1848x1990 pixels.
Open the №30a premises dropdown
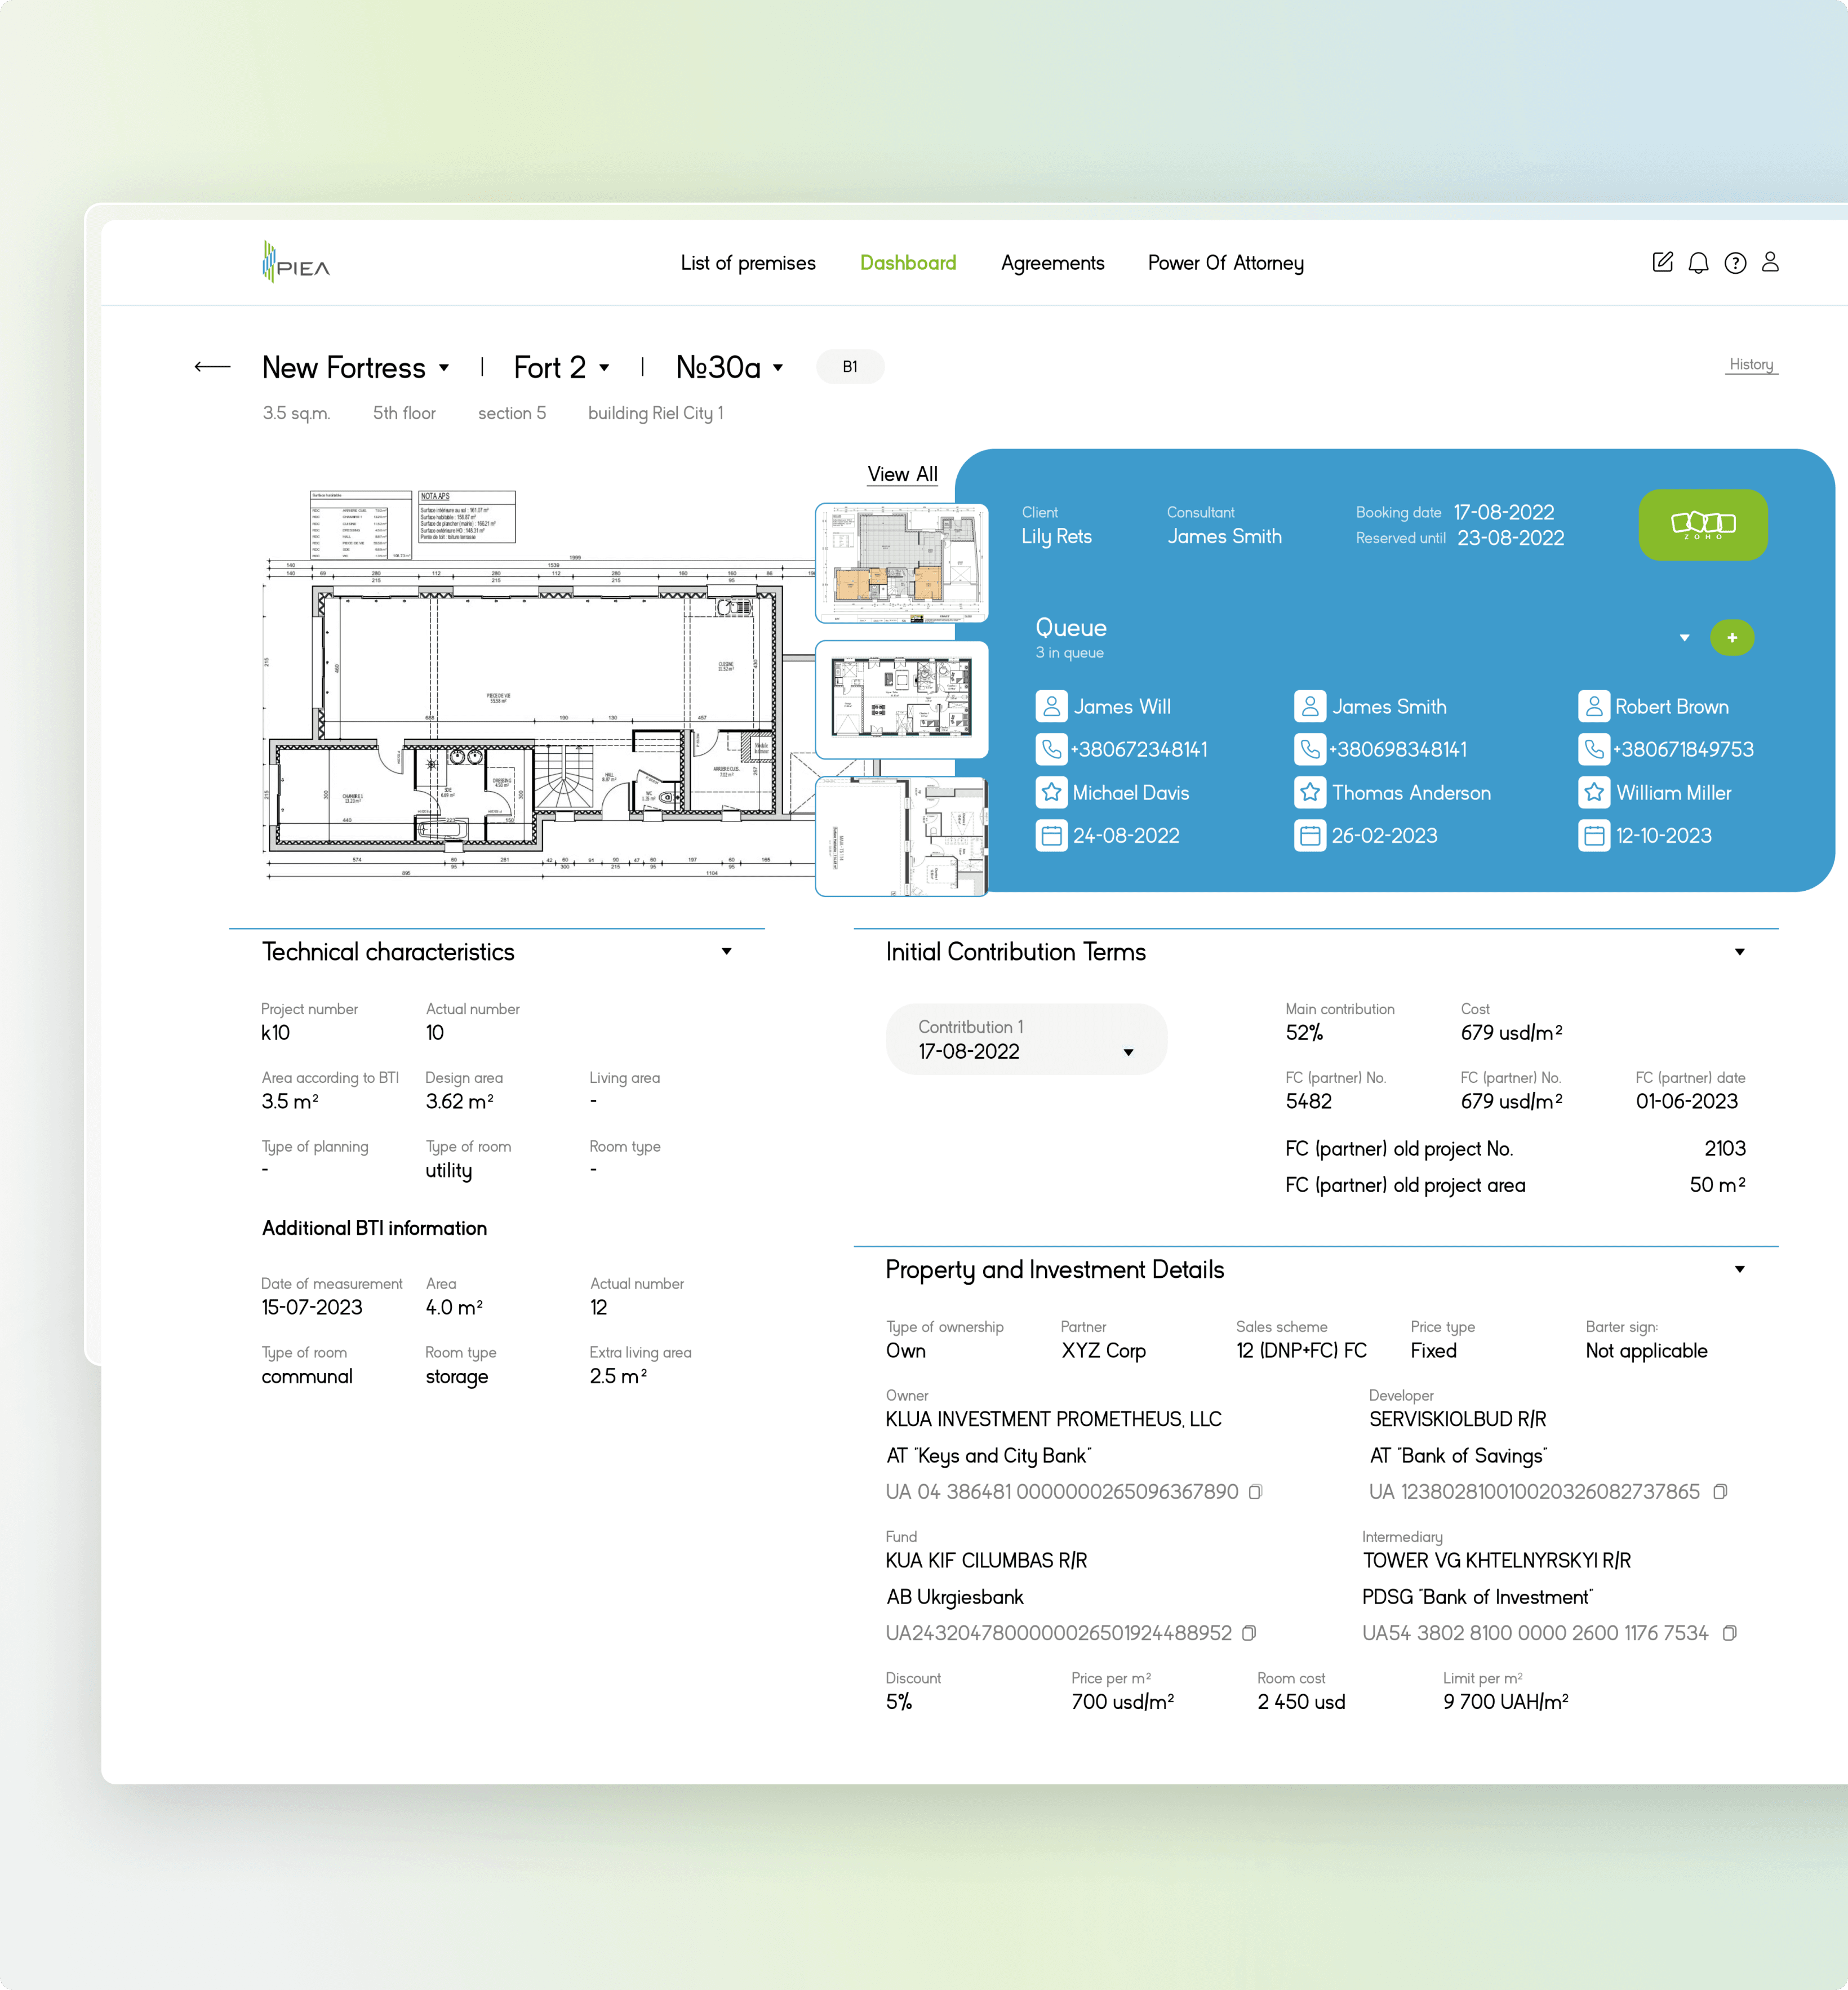tap(778, 368)
